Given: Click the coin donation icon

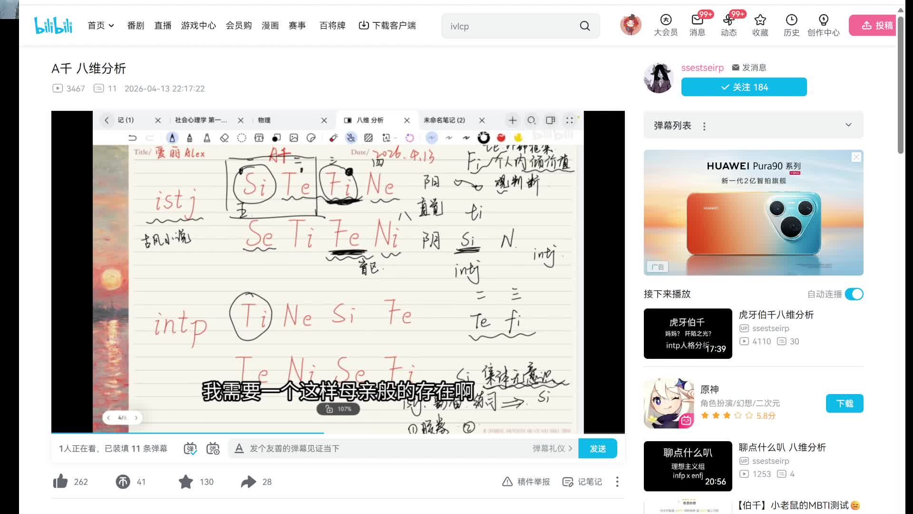Looking at the screenshot, I should (x=123, y=482).
